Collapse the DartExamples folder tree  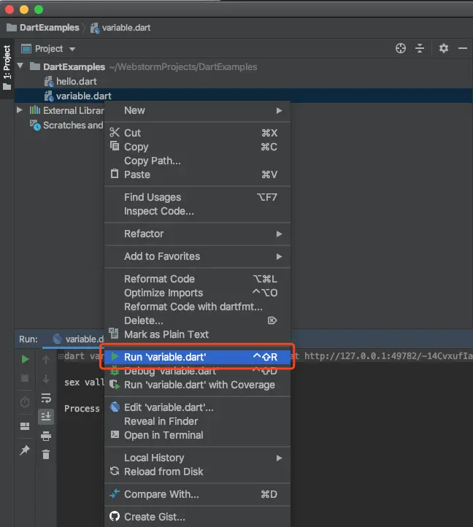[x=20, y=66]
